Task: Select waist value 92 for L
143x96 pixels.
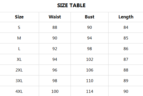Action: [x=55, y=49]
